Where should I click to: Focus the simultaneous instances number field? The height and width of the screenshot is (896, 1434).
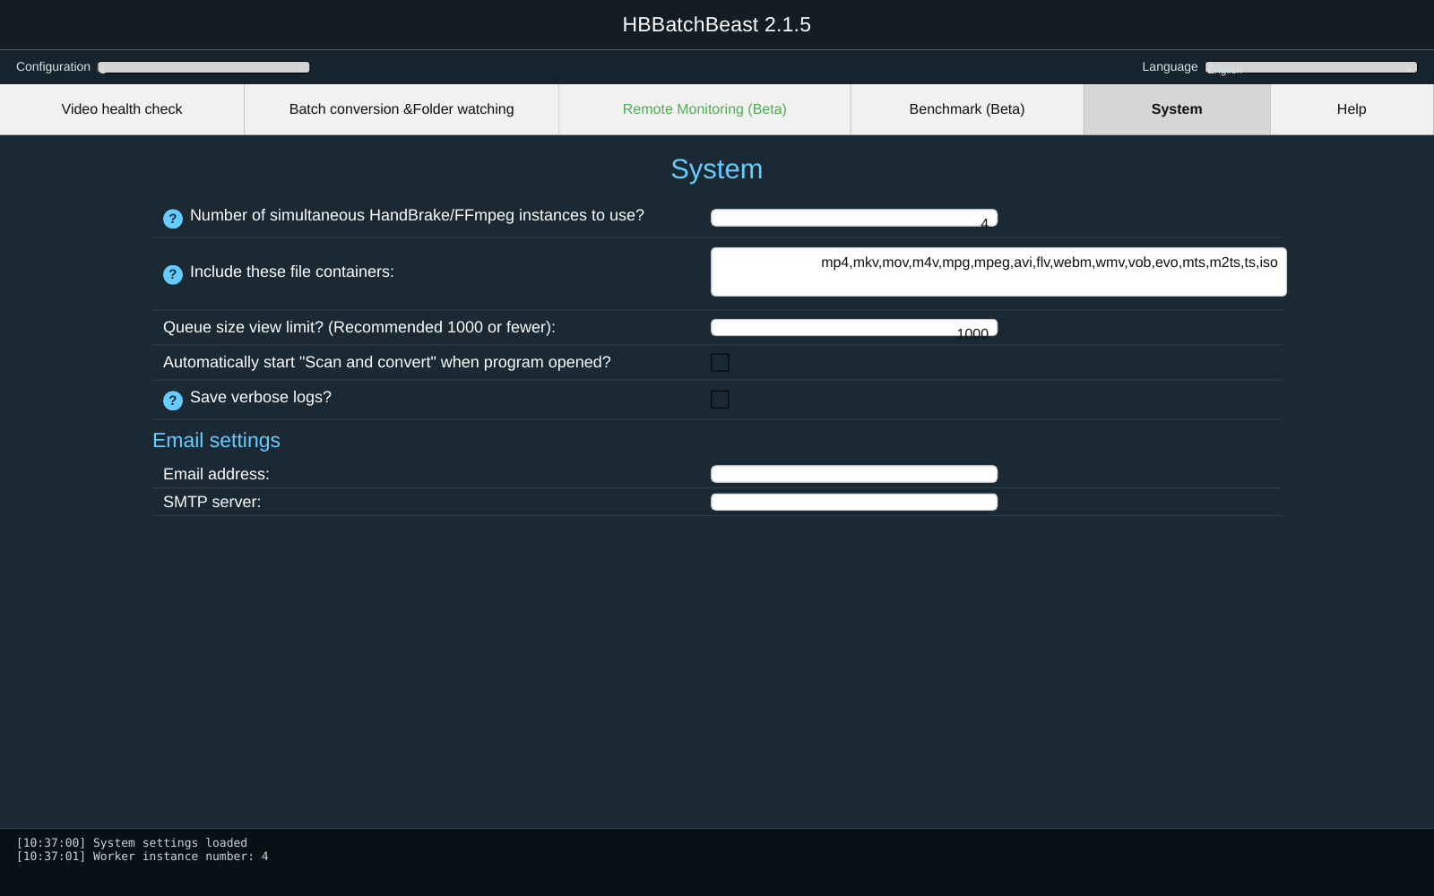tap(854, 218)
